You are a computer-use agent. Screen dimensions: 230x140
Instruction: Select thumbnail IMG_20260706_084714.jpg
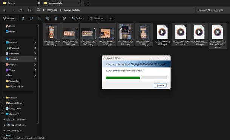89,35
